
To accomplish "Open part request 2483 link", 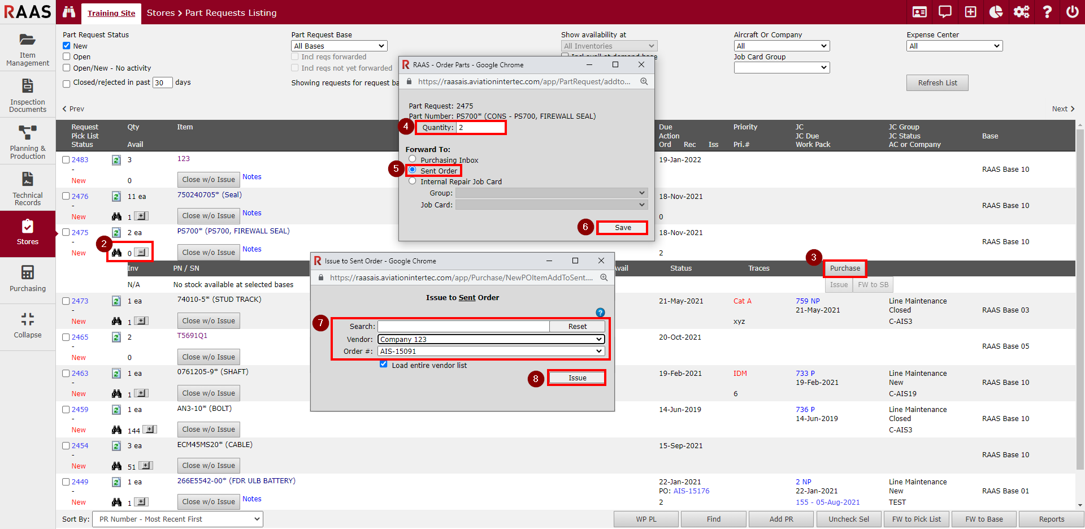I will (x=80, y=160).
